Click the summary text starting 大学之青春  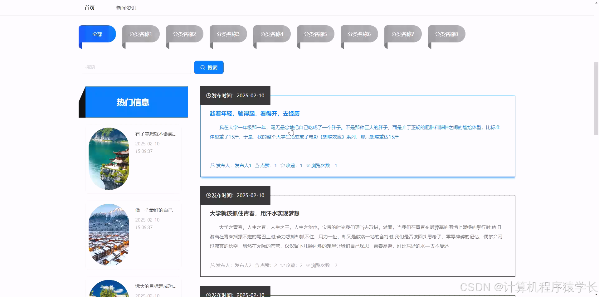tap(356, 236)
